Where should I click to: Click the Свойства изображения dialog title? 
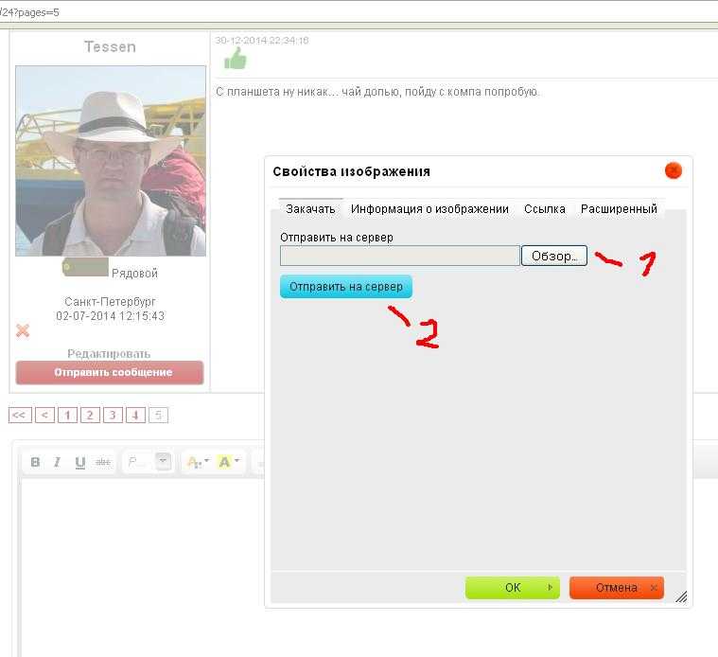click(351, 171)
